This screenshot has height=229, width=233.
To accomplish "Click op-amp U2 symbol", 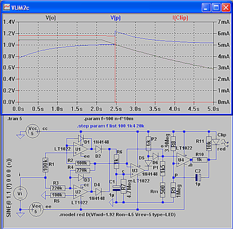I will 80,192.
